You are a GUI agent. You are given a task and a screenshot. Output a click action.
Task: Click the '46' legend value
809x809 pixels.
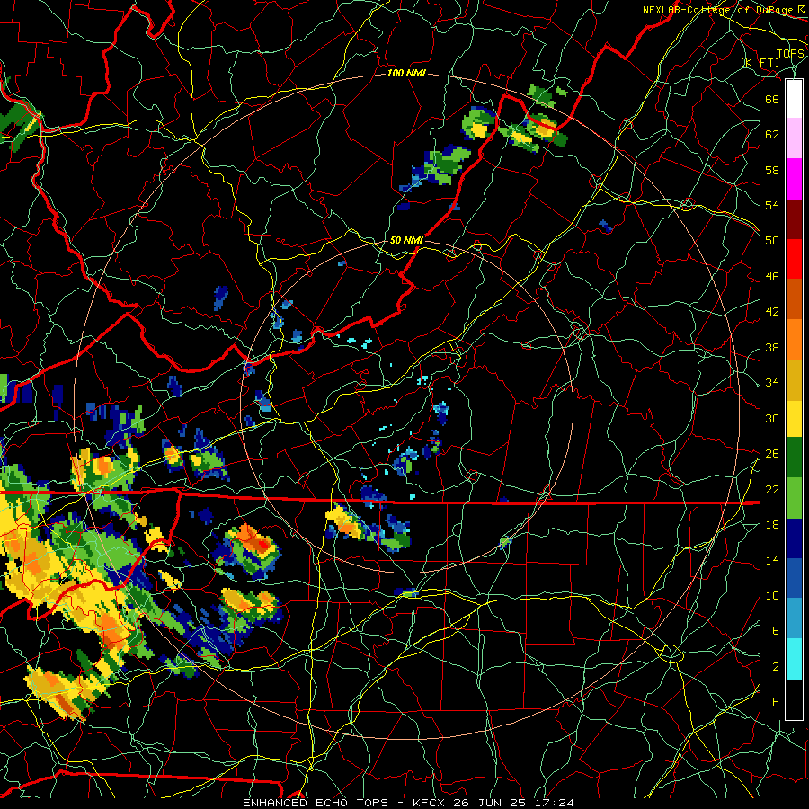(772, 277)
